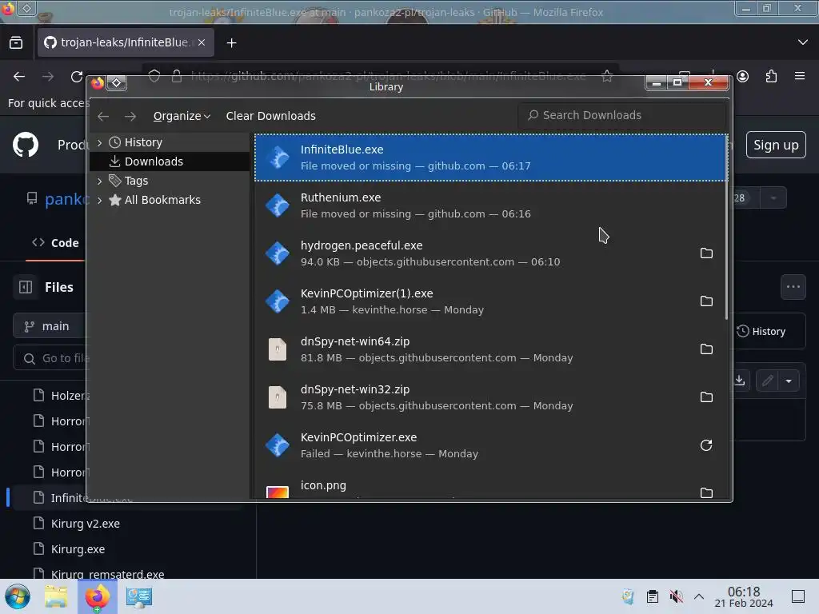Select Tags in the Library sidebar
The image size is (819, 614).
click(170, 181)
